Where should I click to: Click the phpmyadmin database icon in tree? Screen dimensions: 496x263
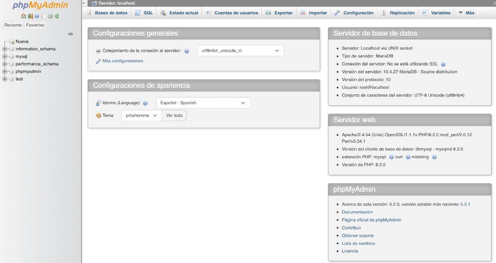[12, 72]
